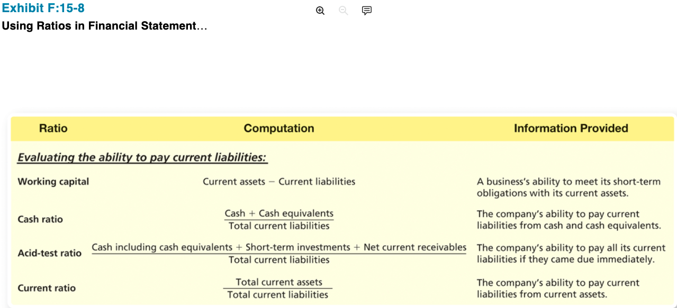Click the Total current assets formula text
Viewport: 677px width, 308px height.
point(278,282)
